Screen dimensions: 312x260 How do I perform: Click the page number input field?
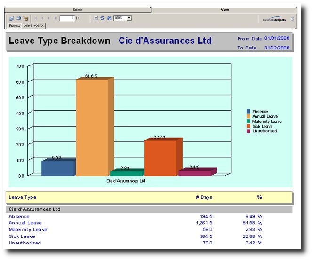[x=67, y=18]
